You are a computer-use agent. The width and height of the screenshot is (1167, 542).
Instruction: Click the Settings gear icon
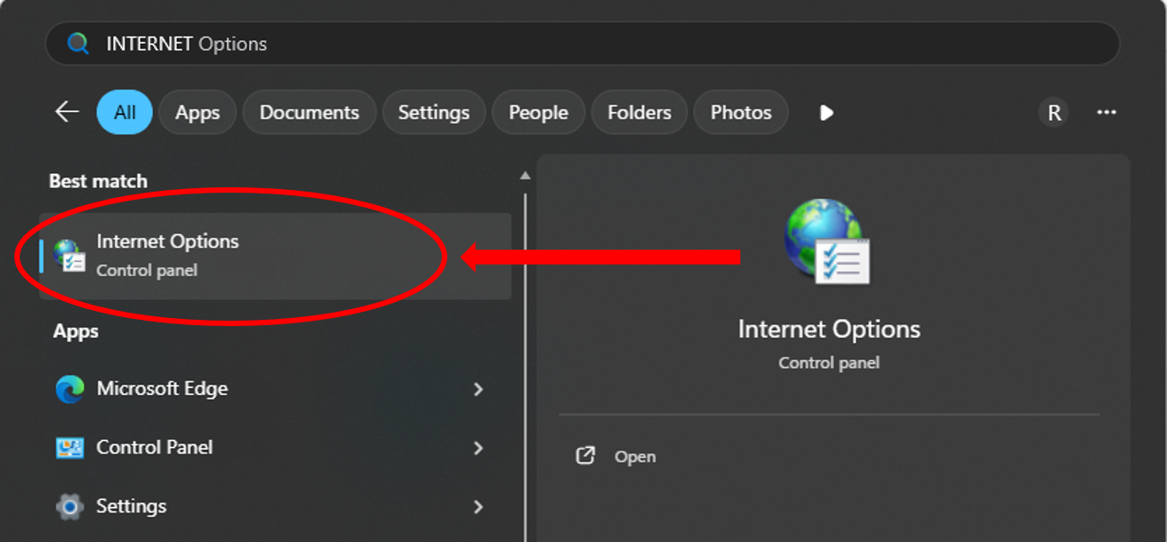tap(70, 507)
